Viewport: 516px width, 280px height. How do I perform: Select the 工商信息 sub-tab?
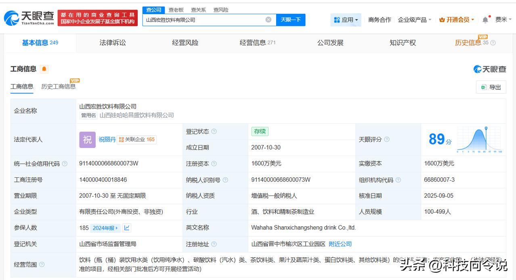pyautogui.click(x=22, y=86)
